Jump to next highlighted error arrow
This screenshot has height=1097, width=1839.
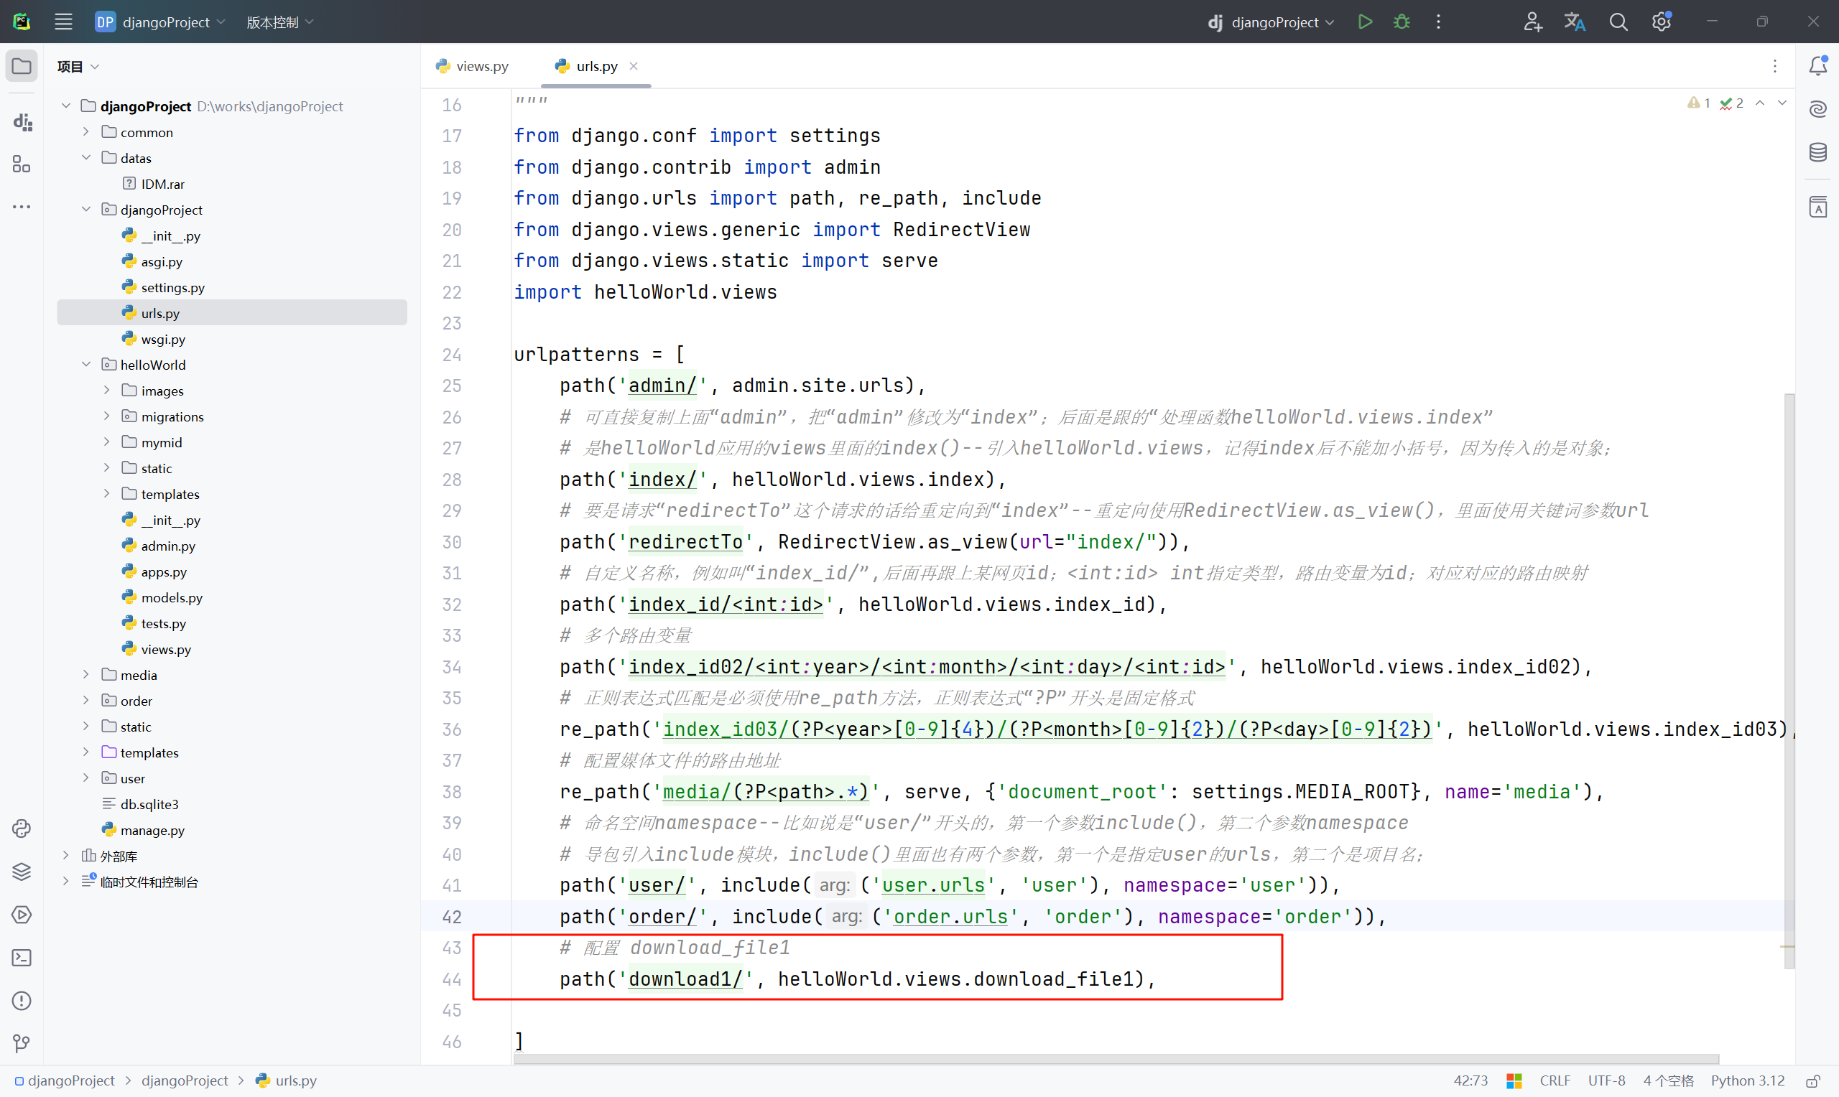click(1782, 103)
